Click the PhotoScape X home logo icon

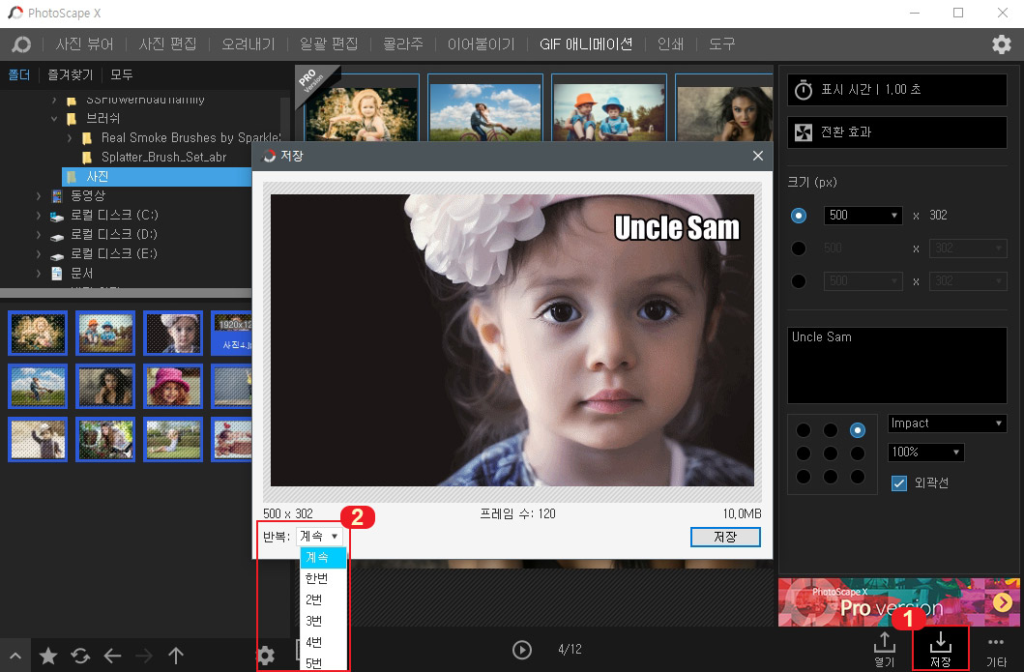point(21,44)
